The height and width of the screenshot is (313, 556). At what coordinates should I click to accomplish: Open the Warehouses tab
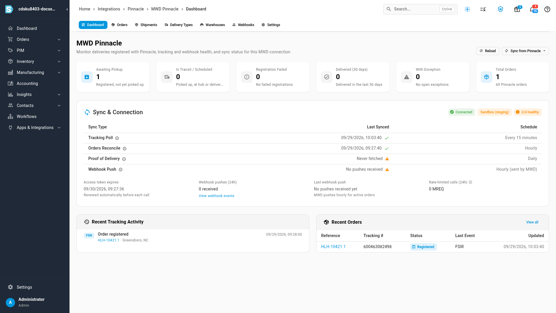(x=213, y=25)
